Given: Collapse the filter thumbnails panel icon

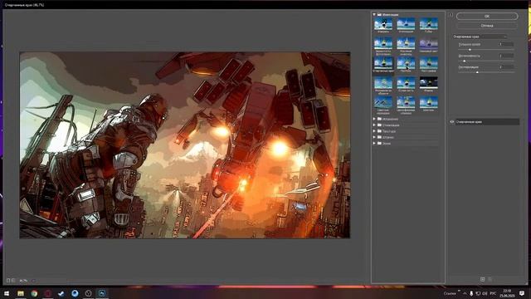Looking at the screenshot, I should (451, 15).
